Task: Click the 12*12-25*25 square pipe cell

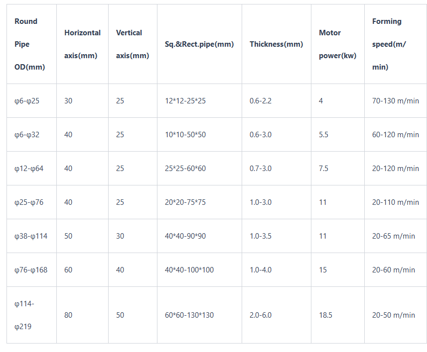Action: coord(185,101)
